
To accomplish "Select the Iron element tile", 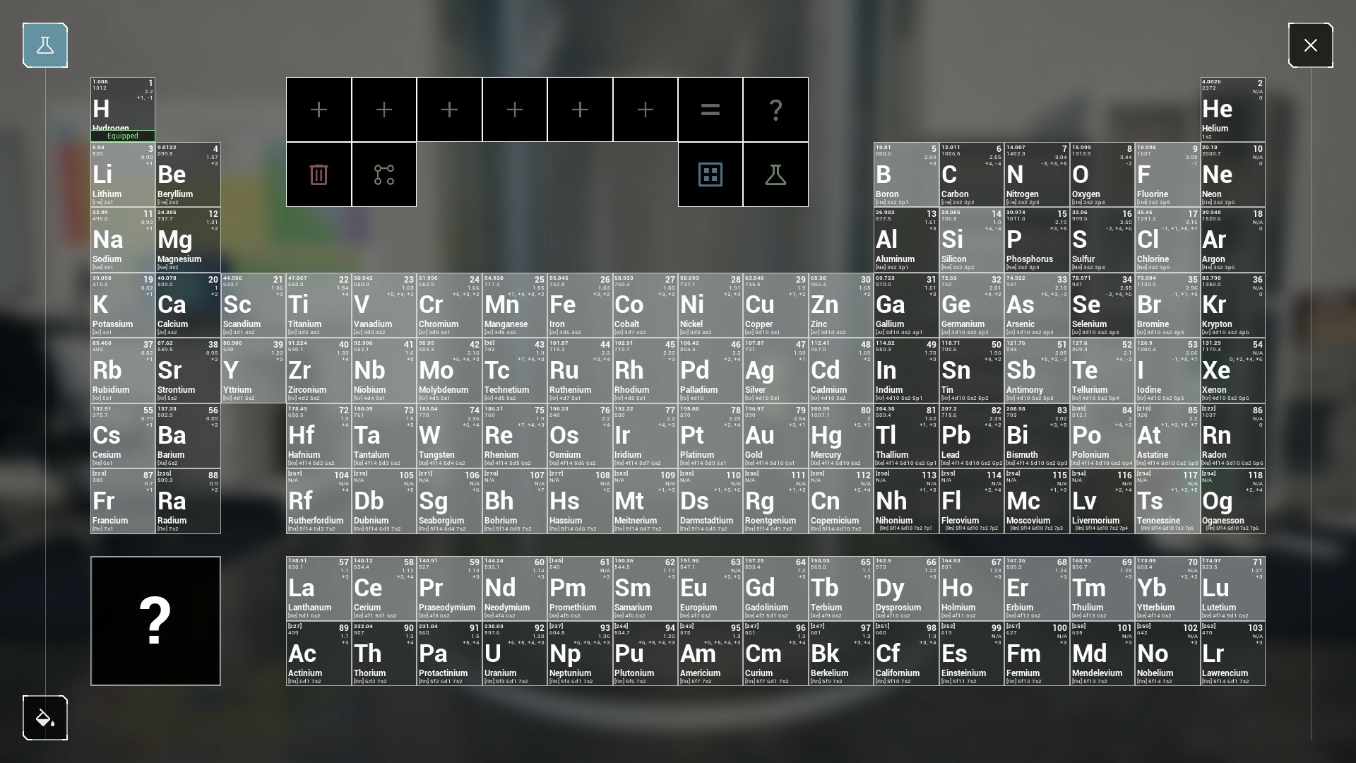I will [580, 305].
